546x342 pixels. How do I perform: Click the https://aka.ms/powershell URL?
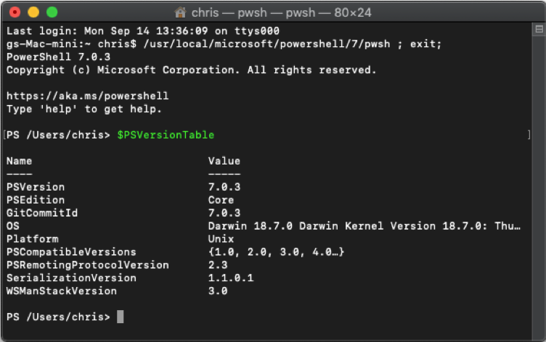87,96
